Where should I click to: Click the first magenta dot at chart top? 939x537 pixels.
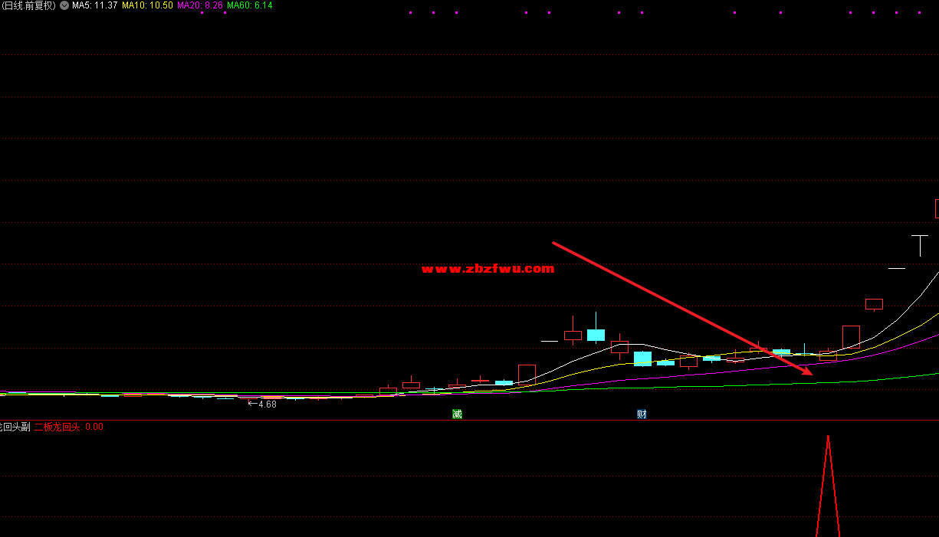[x=410, y=13]
